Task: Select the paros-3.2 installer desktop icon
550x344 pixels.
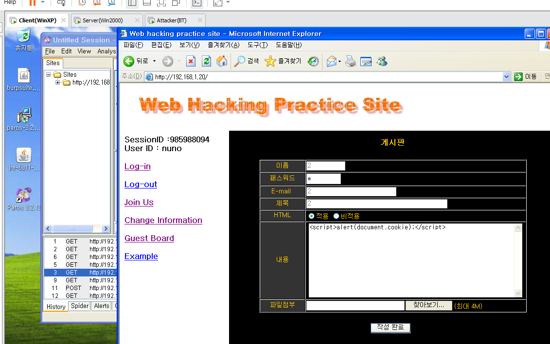Action: [x=24, y=115]
